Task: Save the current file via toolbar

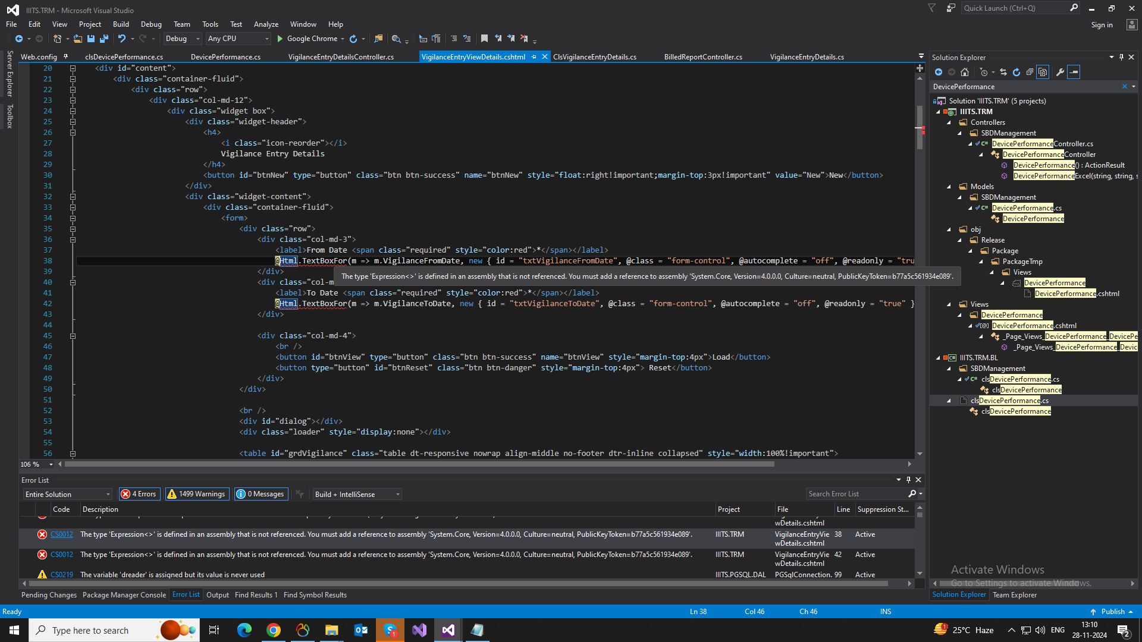Action: 91,39
